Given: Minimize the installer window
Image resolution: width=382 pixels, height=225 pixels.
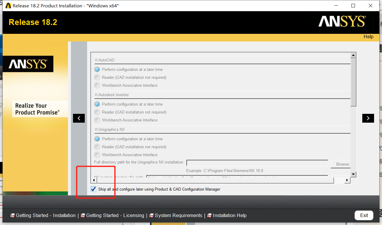Looking at the screenshot, I should [336, 6].
